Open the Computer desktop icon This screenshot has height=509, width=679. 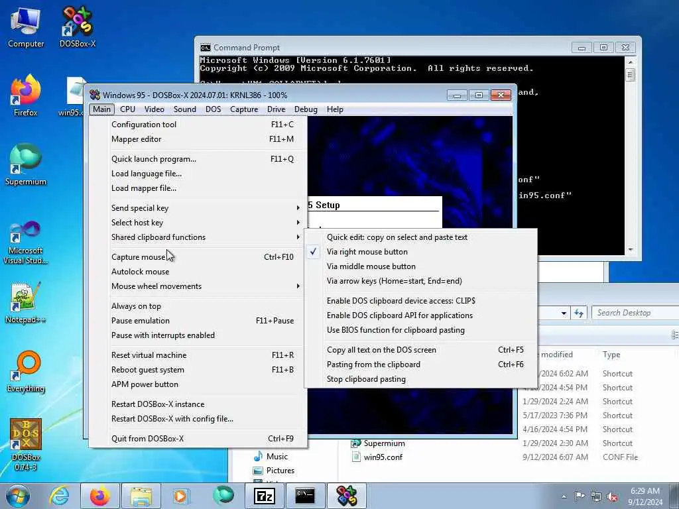click(26, 27)
